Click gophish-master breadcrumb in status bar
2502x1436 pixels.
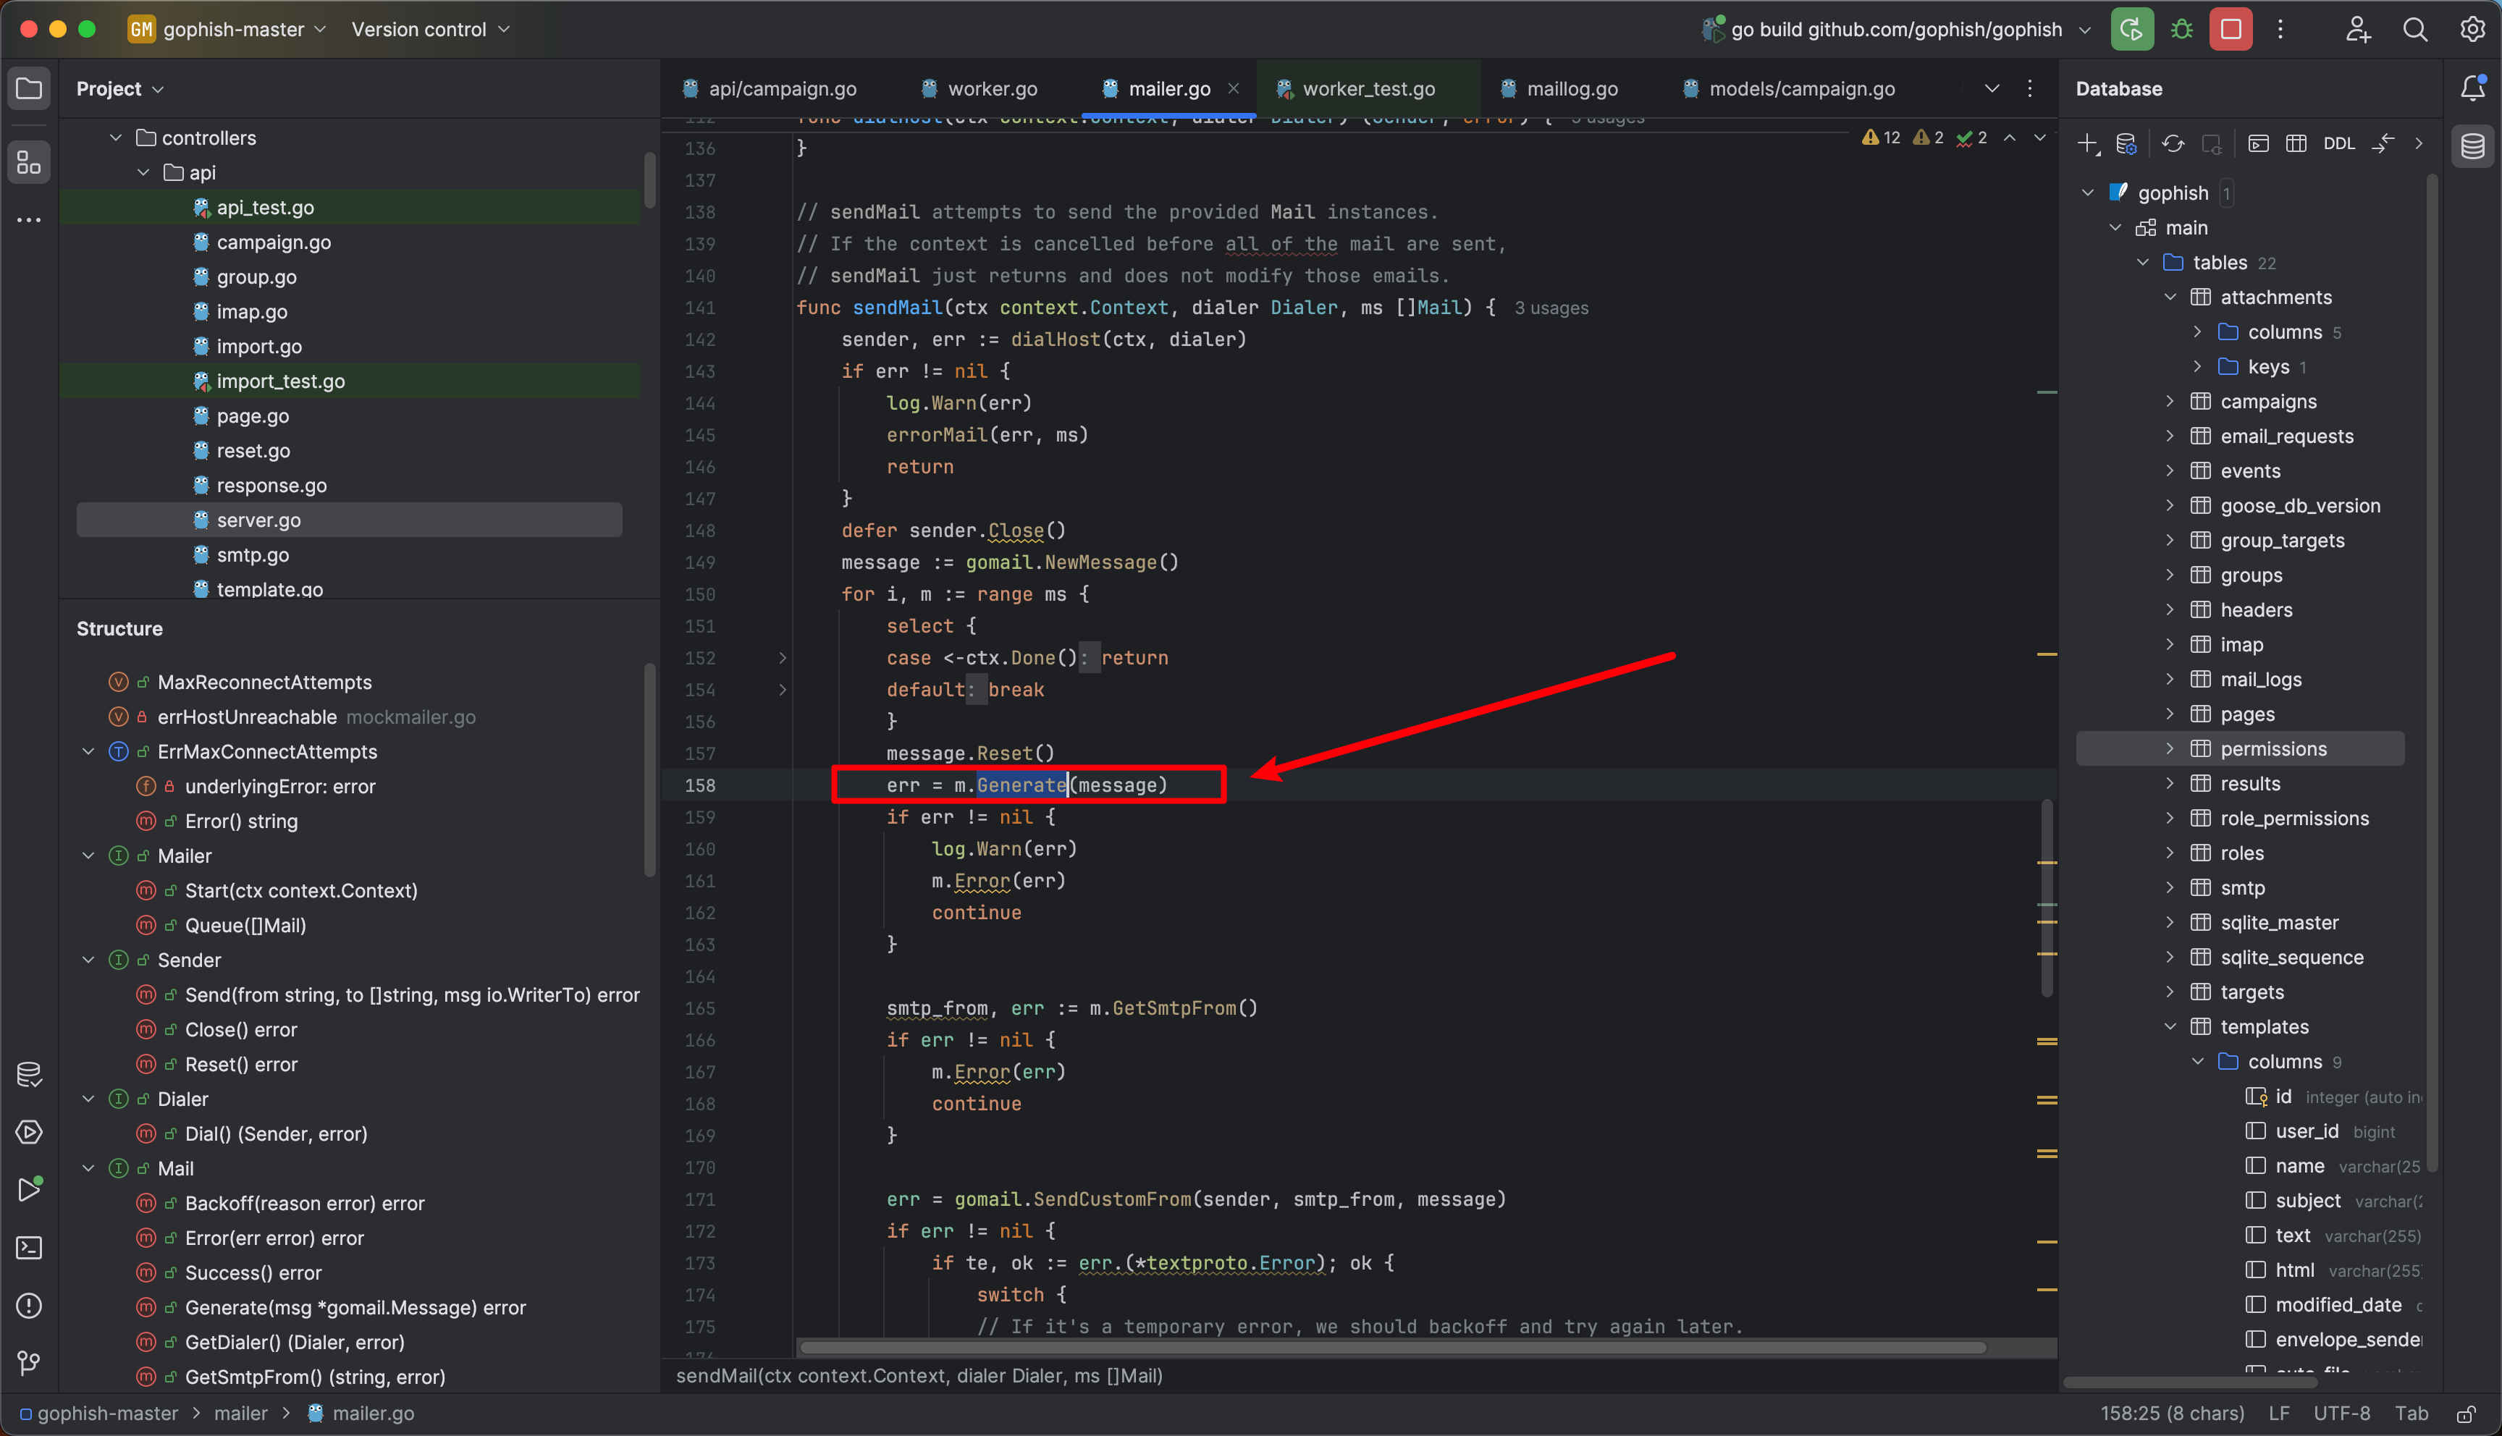pyautogui.click(x=98, y=1414)
